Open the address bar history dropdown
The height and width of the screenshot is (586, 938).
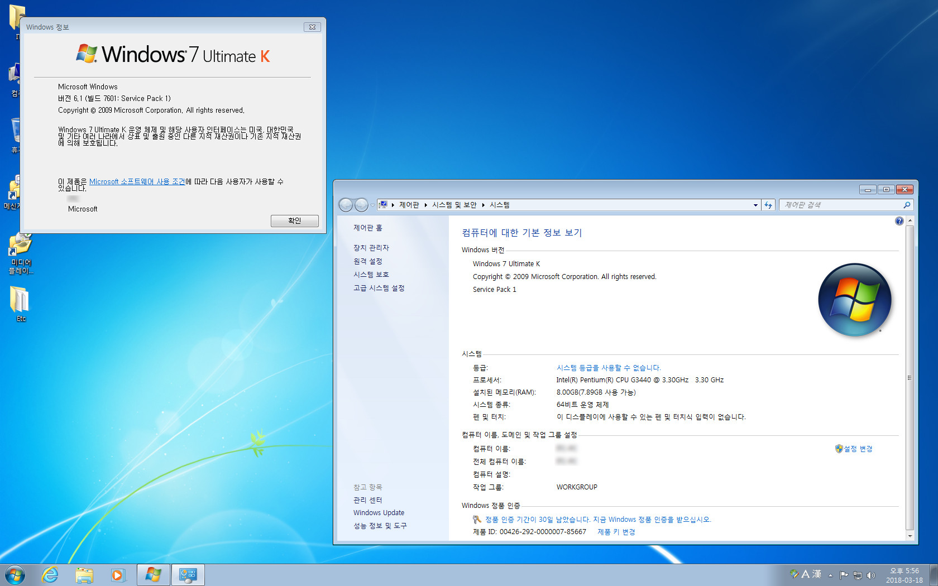pos(755,205)
